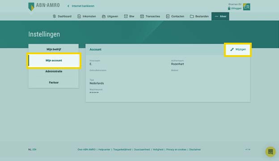Viewport: 279px width, 161px height.
Task: Open the Helpcenter footer link
Action: tap(104, 149)
